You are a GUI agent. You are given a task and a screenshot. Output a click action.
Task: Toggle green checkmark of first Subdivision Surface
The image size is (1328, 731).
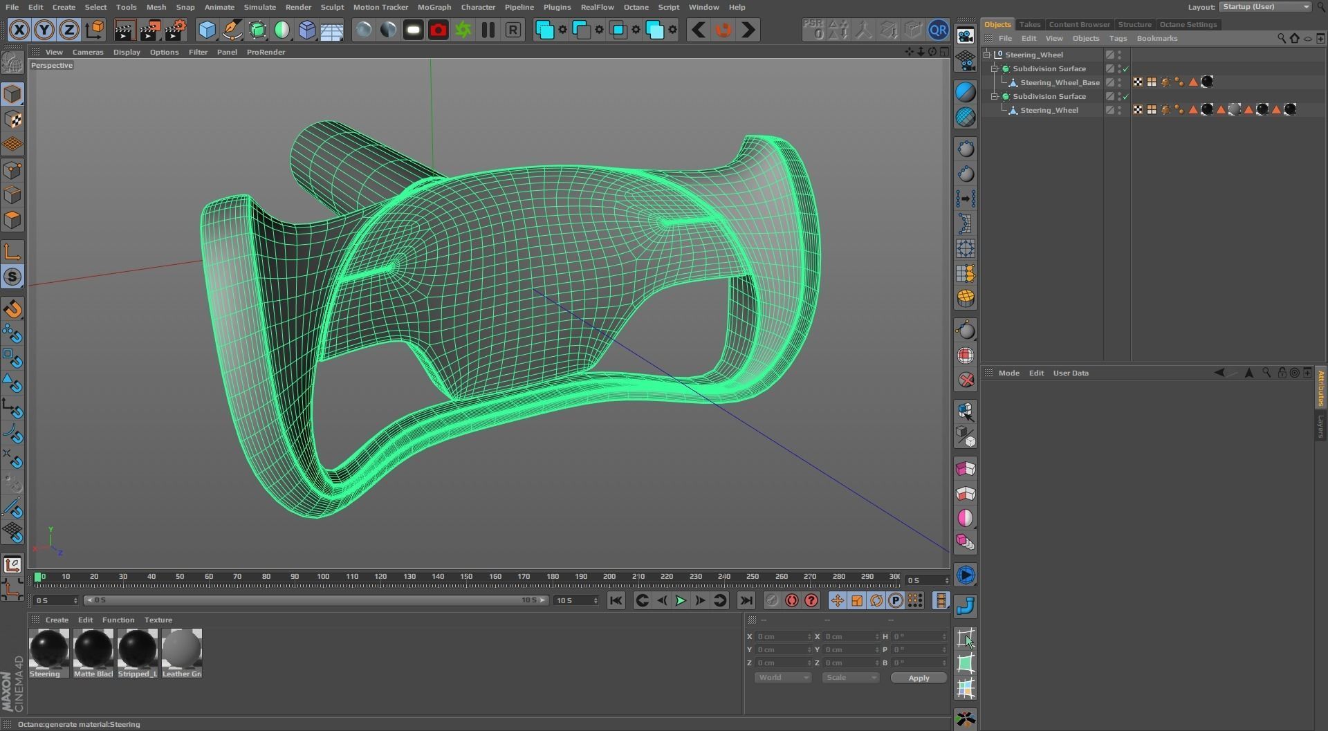(x=1126, y=68)
